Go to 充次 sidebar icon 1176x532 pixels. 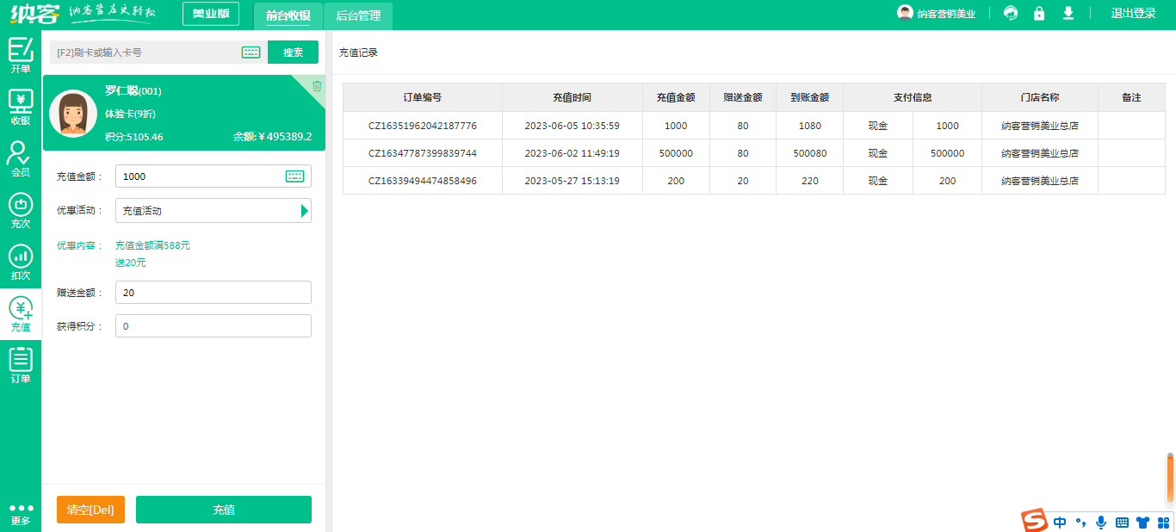click(x=21, y=210)
